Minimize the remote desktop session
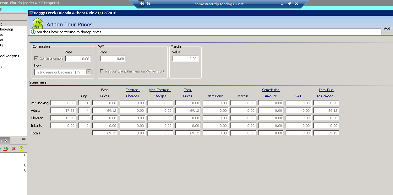 click(282, 4)
